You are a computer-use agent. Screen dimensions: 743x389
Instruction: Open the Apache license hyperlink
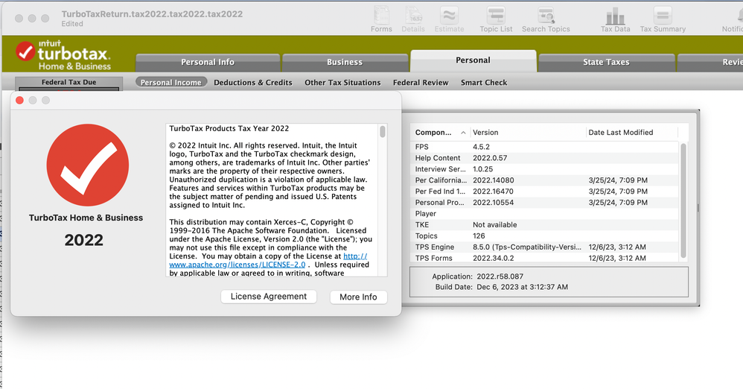pyautogui.click(x=268, y=260)
